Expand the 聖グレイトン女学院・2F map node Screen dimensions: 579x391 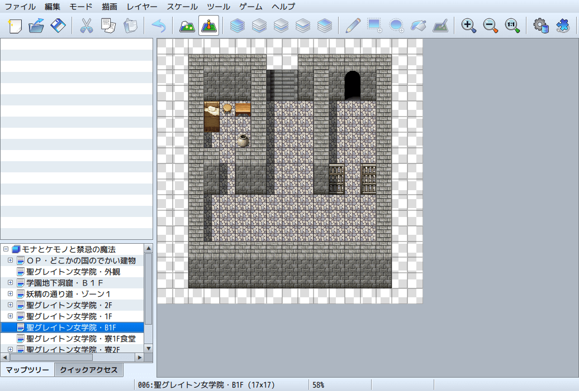pos(10,305)
